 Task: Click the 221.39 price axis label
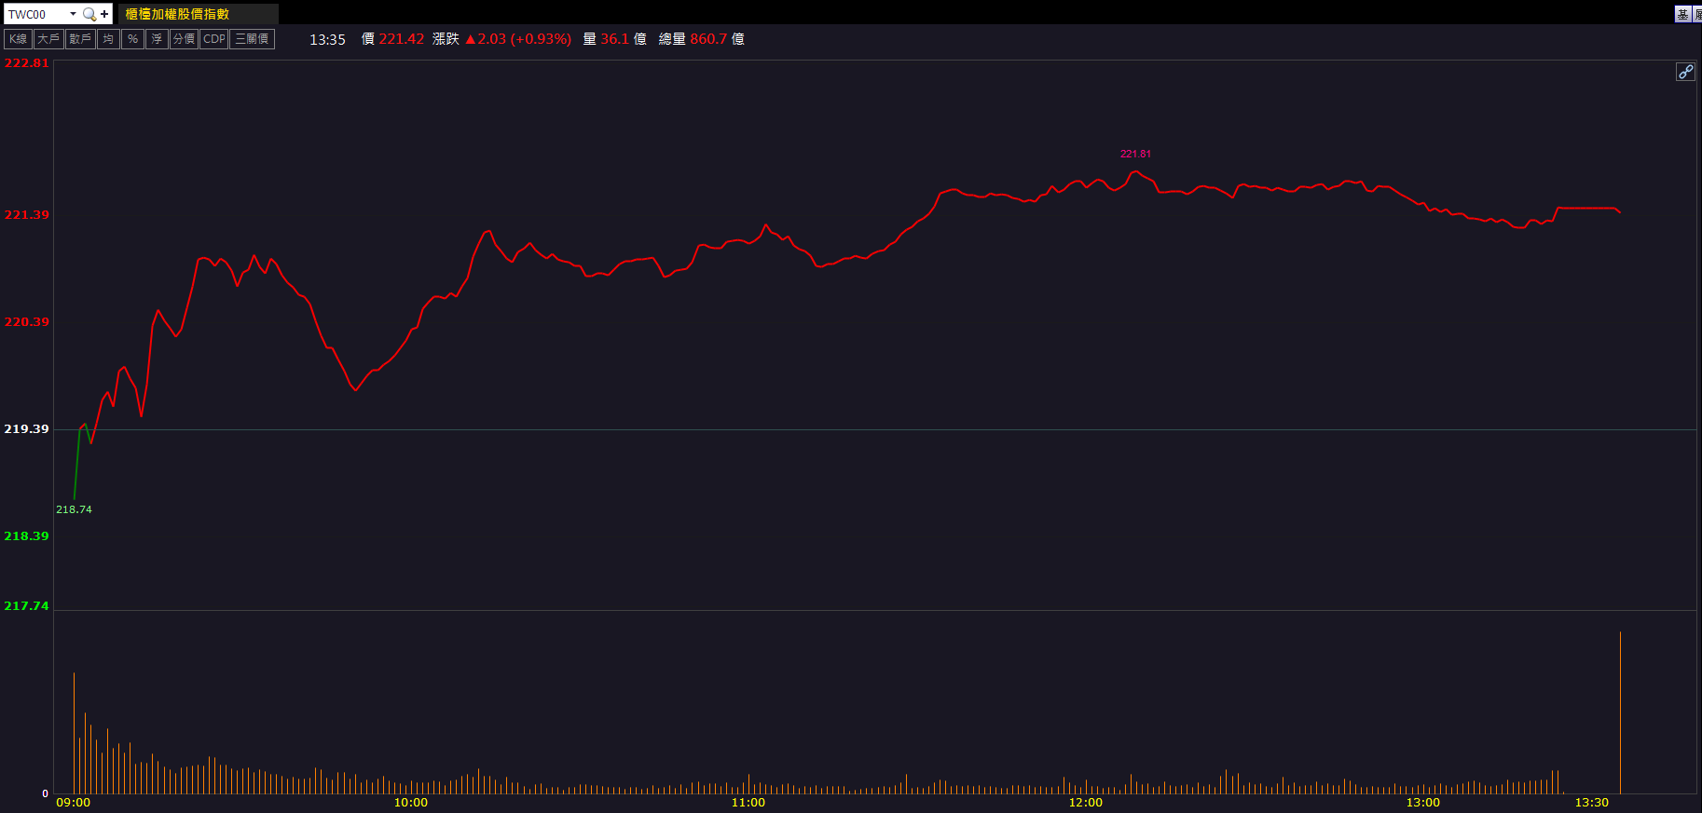tap(26, 215)
